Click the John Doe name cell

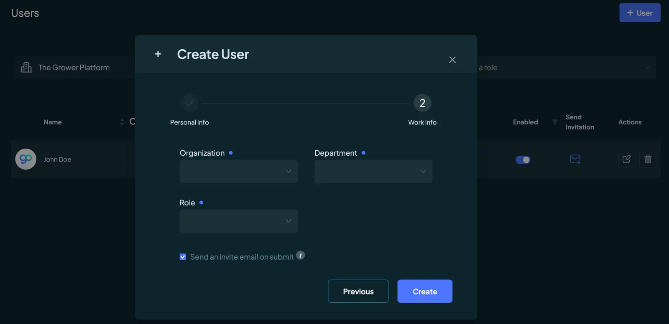point(57,159)
